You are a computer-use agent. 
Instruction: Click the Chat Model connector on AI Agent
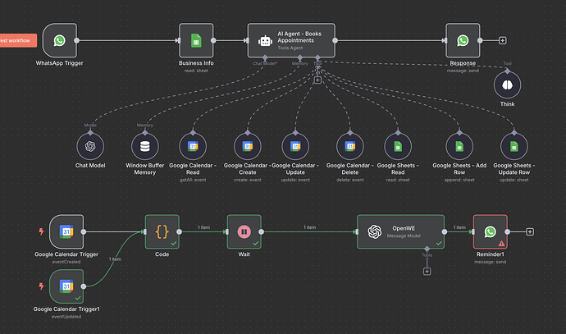[265, 57]
